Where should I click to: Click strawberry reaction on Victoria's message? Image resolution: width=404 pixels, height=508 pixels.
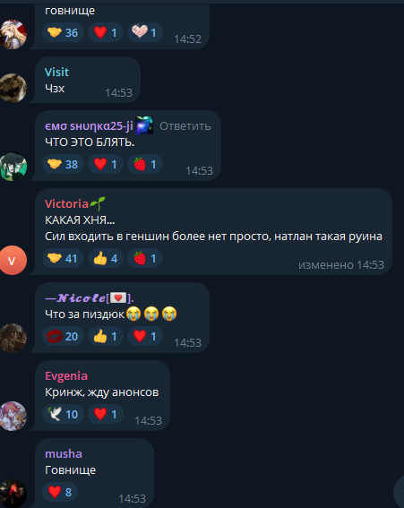[x=145, y=258]
